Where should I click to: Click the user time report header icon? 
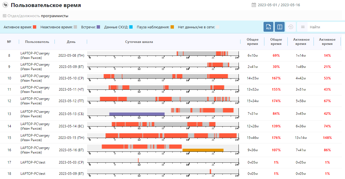5,5
